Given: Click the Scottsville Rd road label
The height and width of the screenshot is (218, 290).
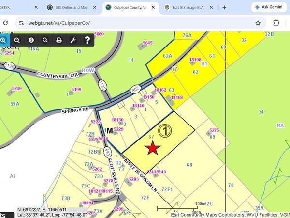Looking at the screenshot, I should pos(114,176).
